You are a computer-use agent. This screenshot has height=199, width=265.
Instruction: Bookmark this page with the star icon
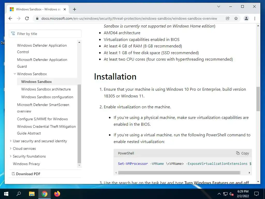point(236,18)
